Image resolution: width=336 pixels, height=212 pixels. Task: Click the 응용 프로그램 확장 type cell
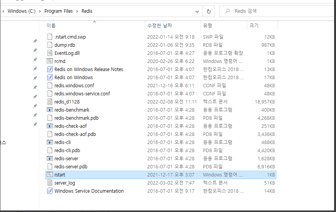223,53
